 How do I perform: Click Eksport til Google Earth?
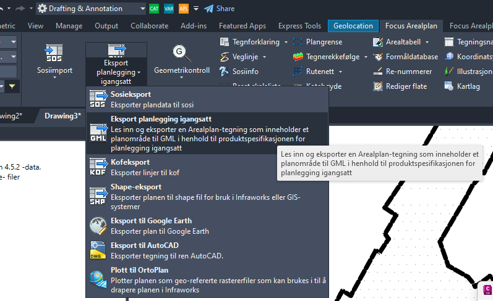point(151,221)
